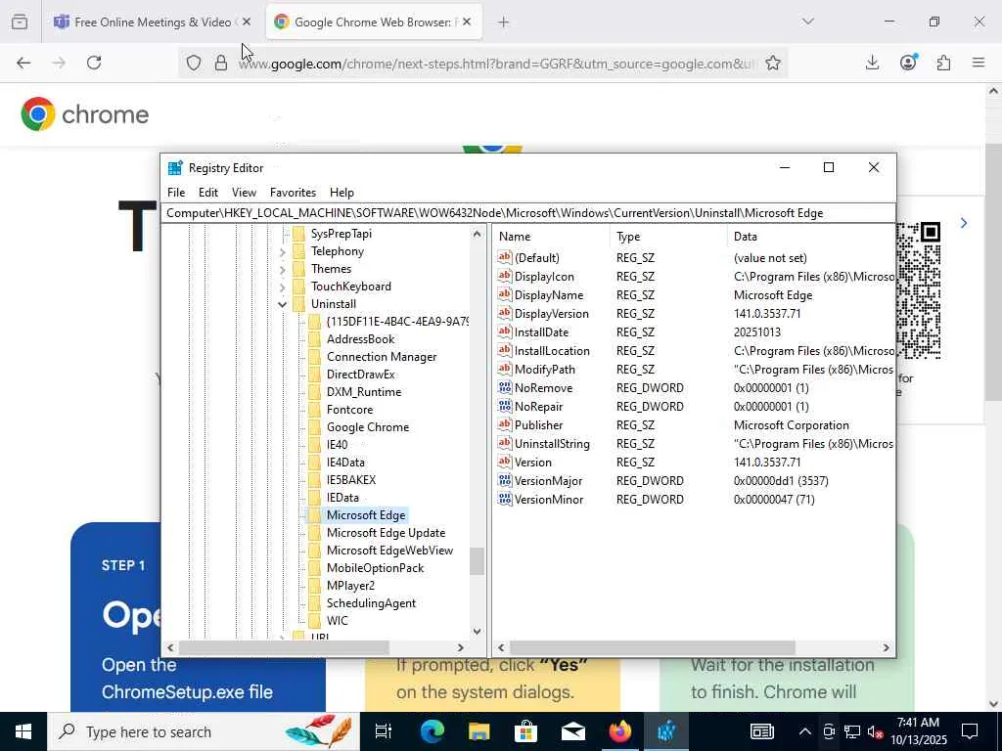Screen dimensions: 1002x751
Task: Switch to the Free Online Meetings tab
Action: pyautogui.click(x=154, y=22)
